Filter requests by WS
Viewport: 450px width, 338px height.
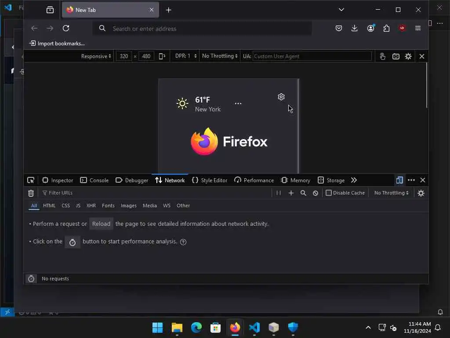167,206
